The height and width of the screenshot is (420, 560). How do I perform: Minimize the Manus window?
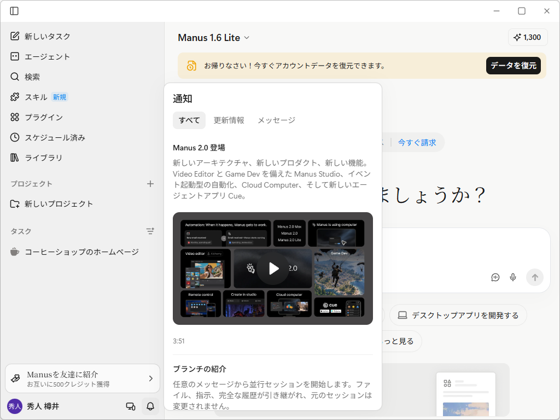click(497, 11)
